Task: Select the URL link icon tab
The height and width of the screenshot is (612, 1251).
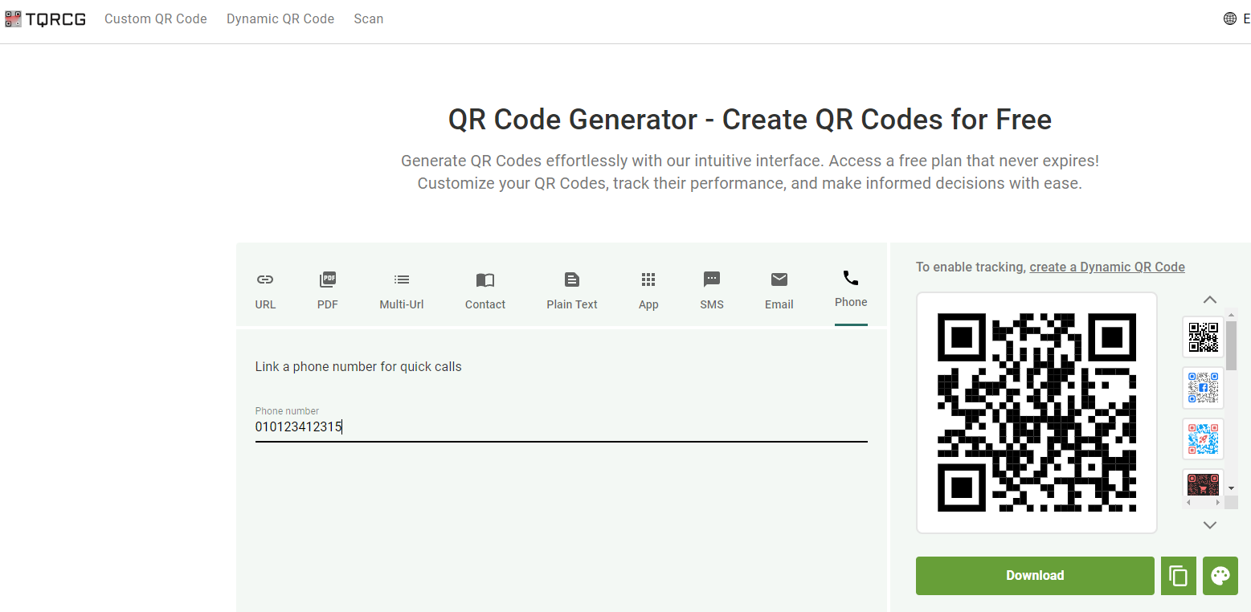Action: point(265,279)
